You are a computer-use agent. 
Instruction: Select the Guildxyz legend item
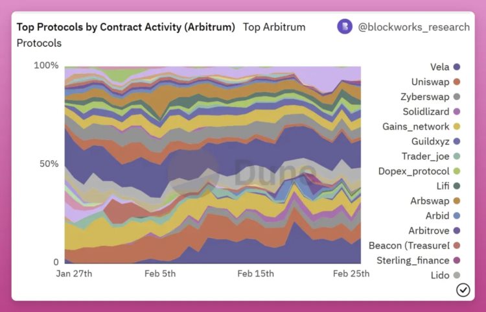[430, 141]
